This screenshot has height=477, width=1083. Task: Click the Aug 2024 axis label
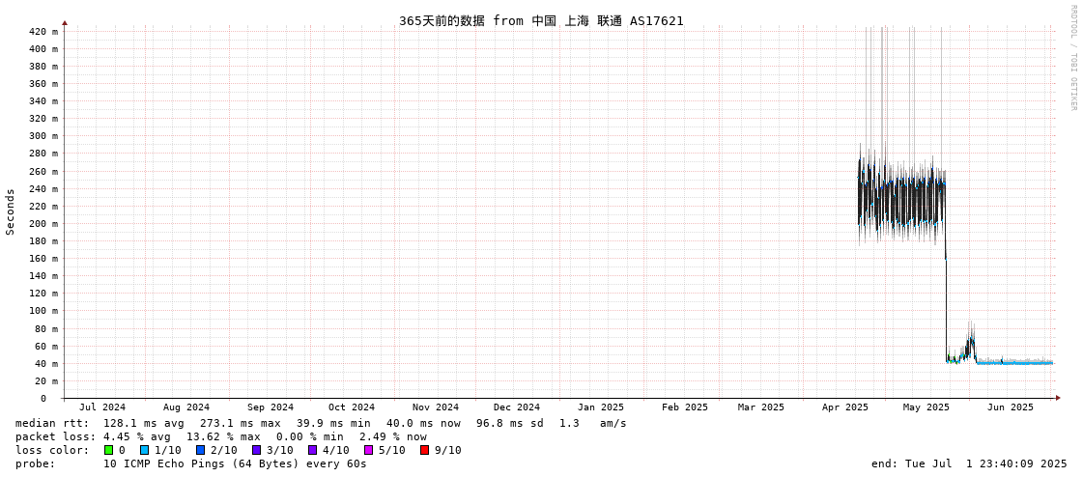pyautogui.click(x=186, y=407)
